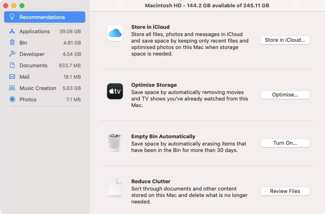Click the Photos flower icon
Screen dimensions: 325x214
point(12,99)
